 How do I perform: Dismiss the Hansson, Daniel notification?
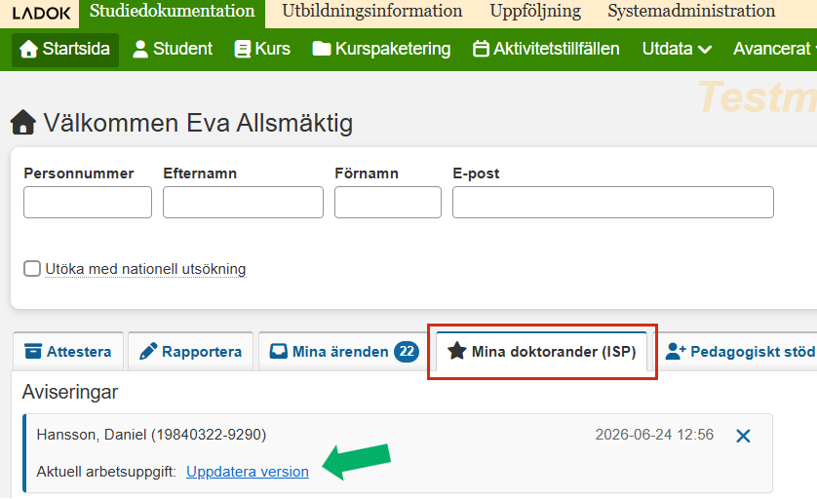[743, 436]
